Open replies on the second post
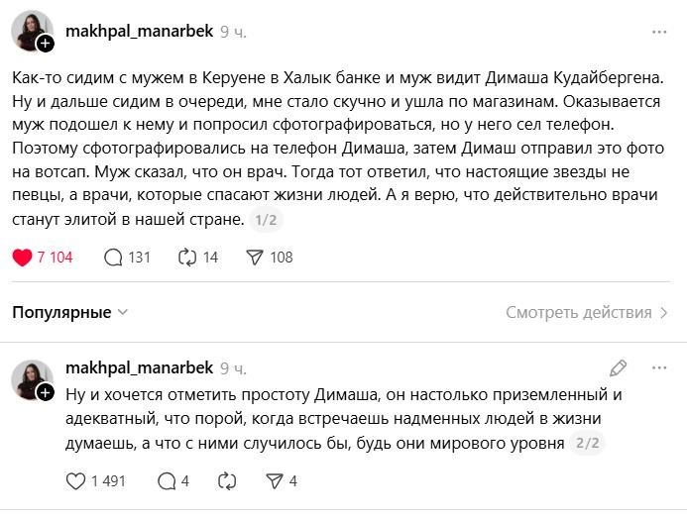 tap(168, 481)
